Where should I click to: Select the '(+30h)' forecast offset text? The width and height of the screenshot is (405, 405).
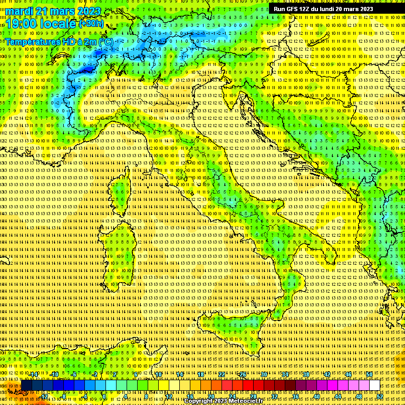click(x=91, y=23)
